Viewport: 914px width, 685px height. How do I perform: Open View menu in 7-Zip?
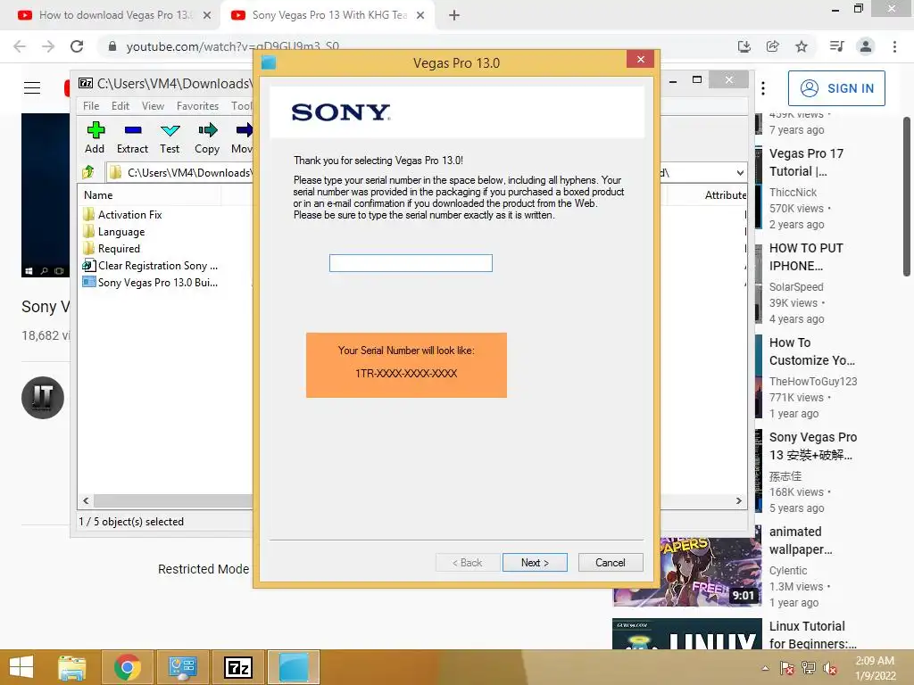pos(153,106)
